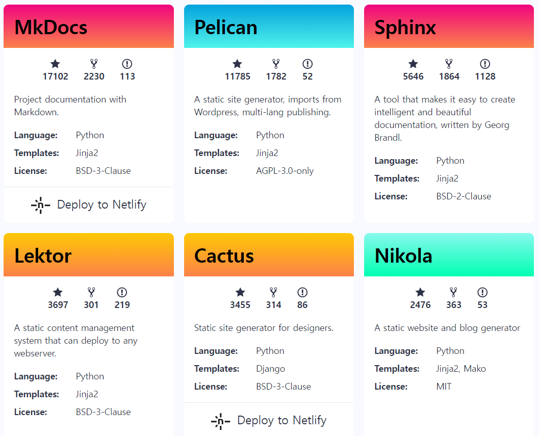Viewport: 539px width, 436px height.
Task: Open the MIT license link on Nikola
Action: click(x=444, y=387)
